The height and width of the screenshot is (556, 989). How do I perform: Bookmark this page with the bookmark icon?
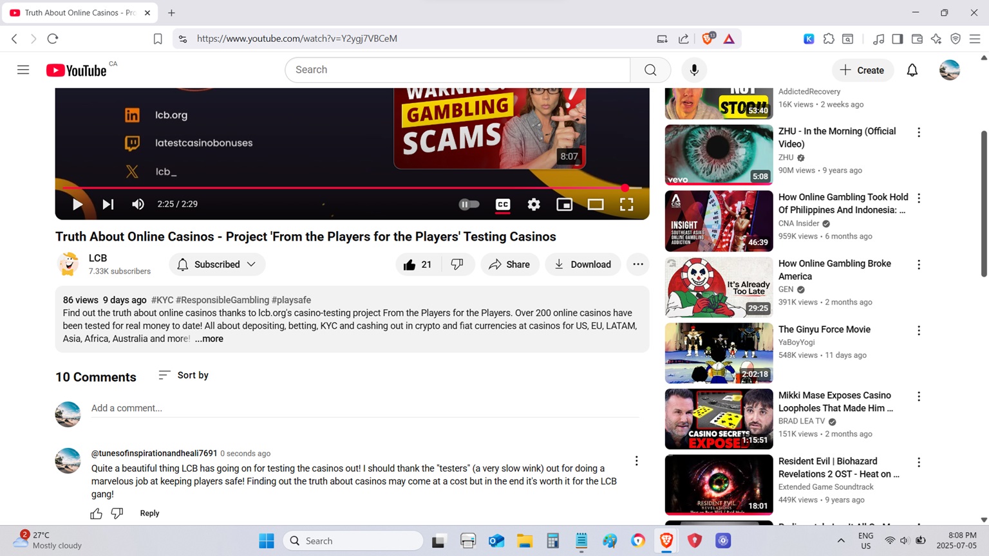click(x=158, y=39)
